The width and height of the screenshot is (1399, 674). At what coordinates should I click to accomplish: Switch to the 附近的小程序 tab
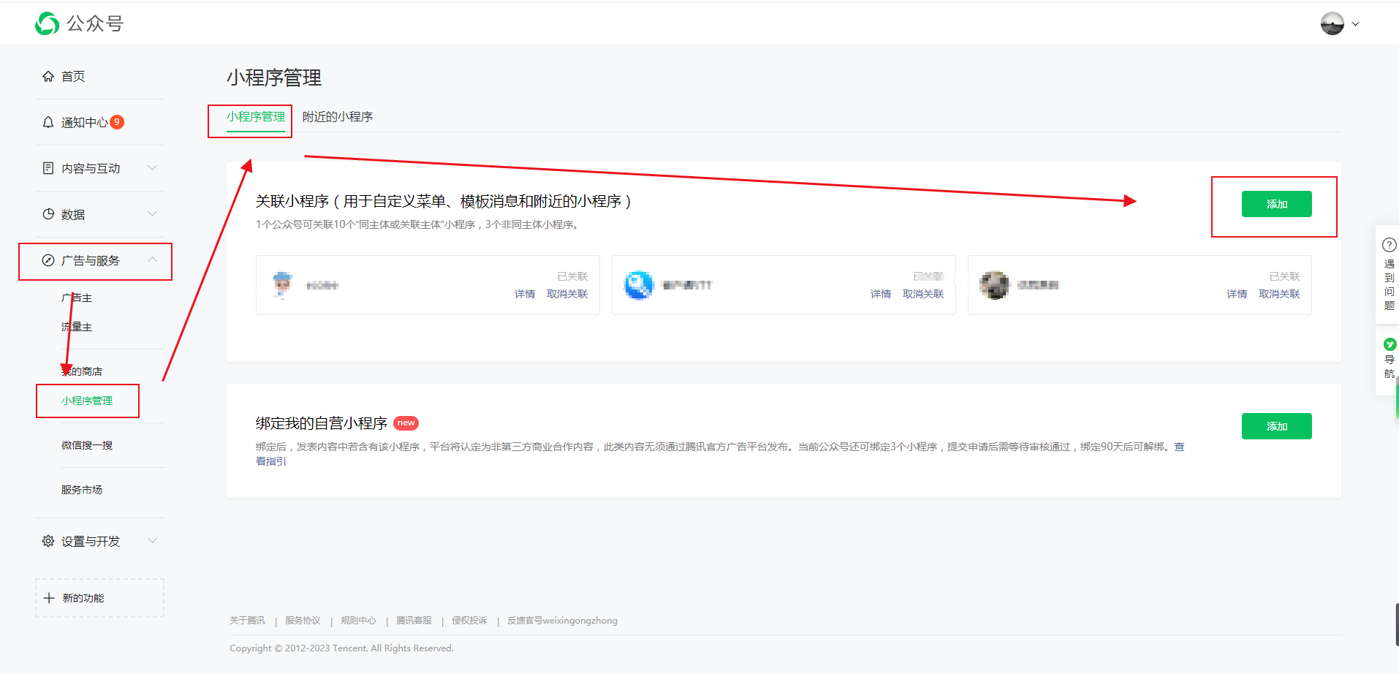(x=338, y=117)
